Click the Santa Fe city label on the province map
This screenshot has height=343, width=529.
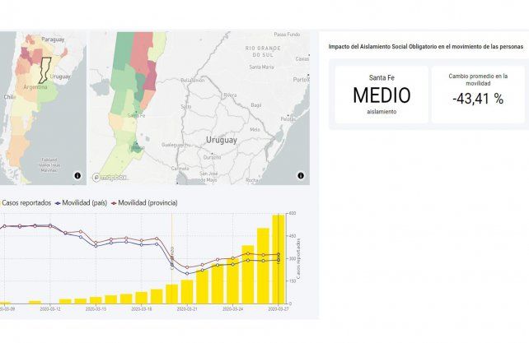coord(136,116)
